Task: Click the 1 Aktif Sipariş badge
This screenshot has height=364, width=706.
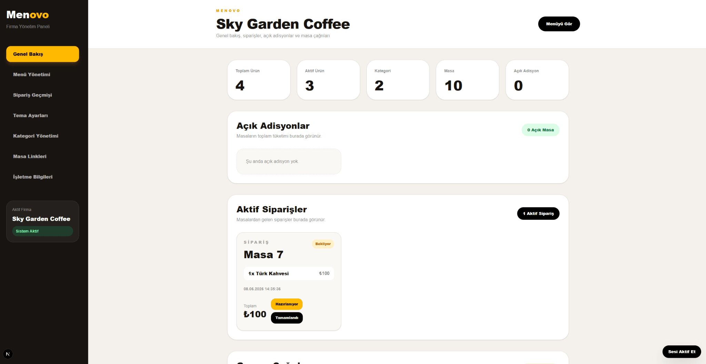Action: click(x=538, y=213)
